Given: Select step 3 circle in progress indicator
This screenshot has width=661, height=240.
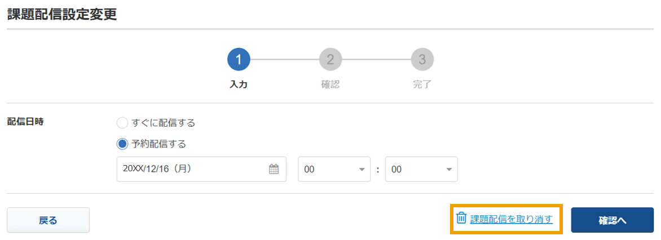Looking at the screenshot, I should coord(422,59).
